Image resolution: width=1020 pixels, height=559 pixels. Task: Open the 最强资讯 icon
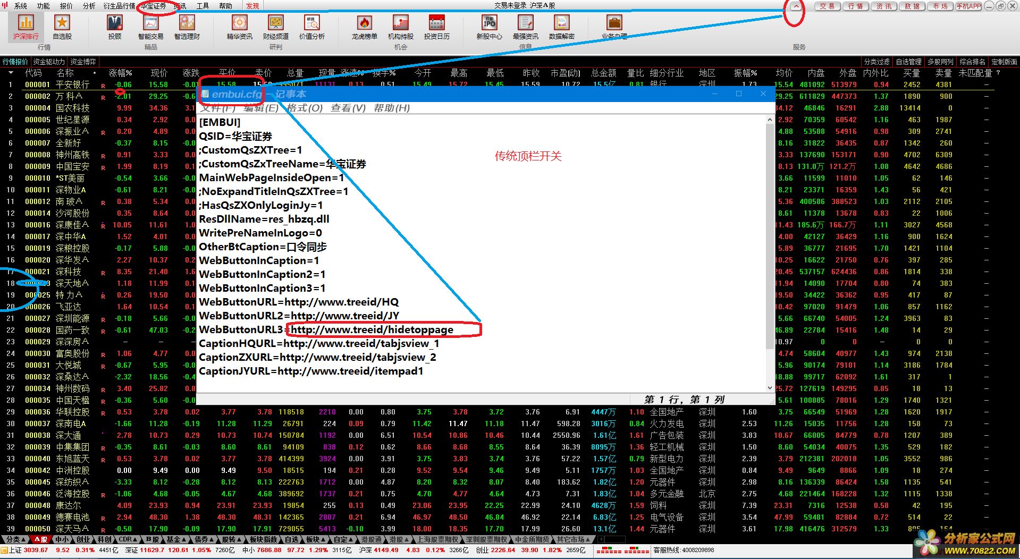526,27
